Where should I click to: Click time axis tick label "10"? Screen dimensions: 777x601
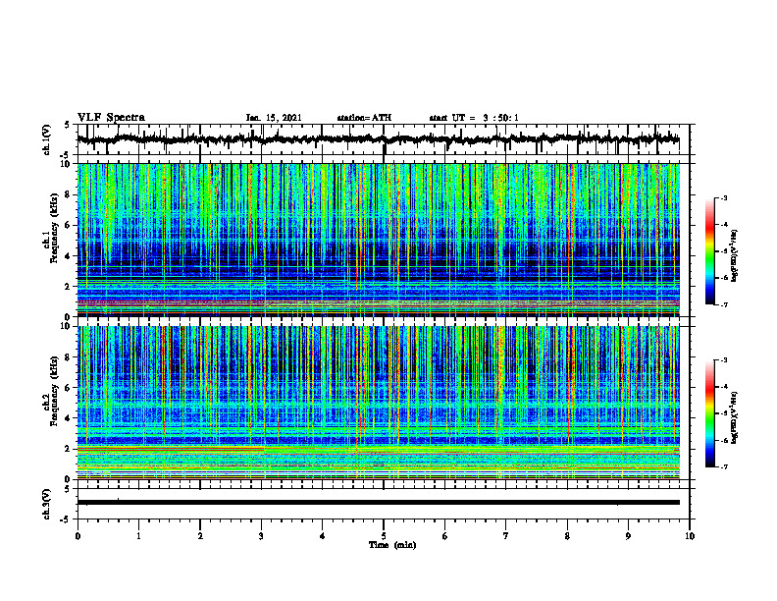pyautogui.click(x=690, y=536)
